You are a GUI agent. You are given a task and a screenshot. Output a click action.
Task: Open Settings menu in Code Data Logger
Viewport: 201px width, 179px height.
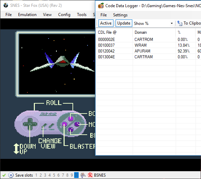[120, 15]
